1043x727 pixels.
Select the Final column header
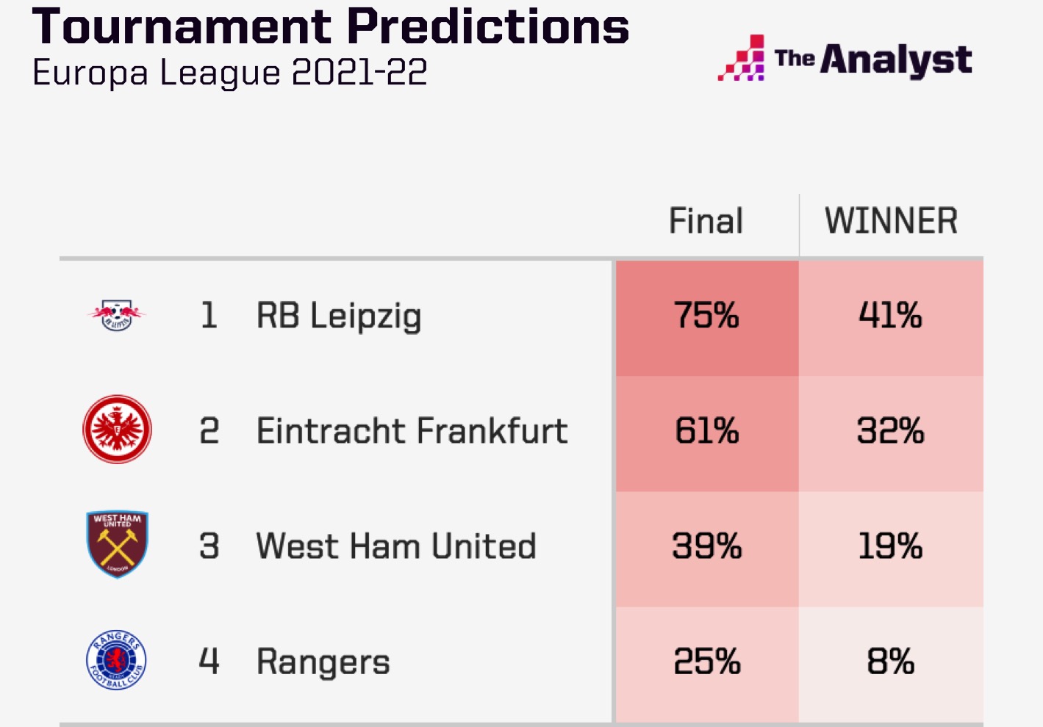click(706, 221)
